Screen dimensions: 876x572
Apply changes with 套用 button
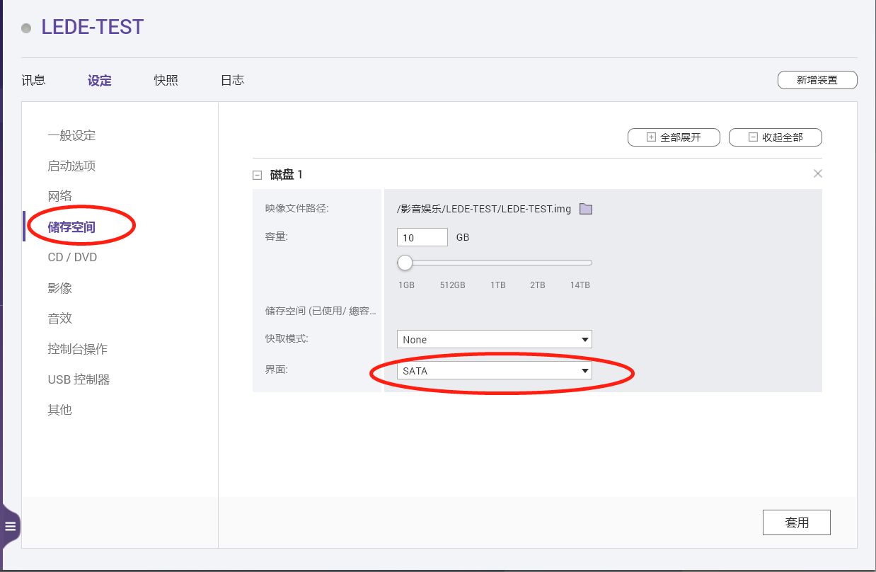(797, 522)
